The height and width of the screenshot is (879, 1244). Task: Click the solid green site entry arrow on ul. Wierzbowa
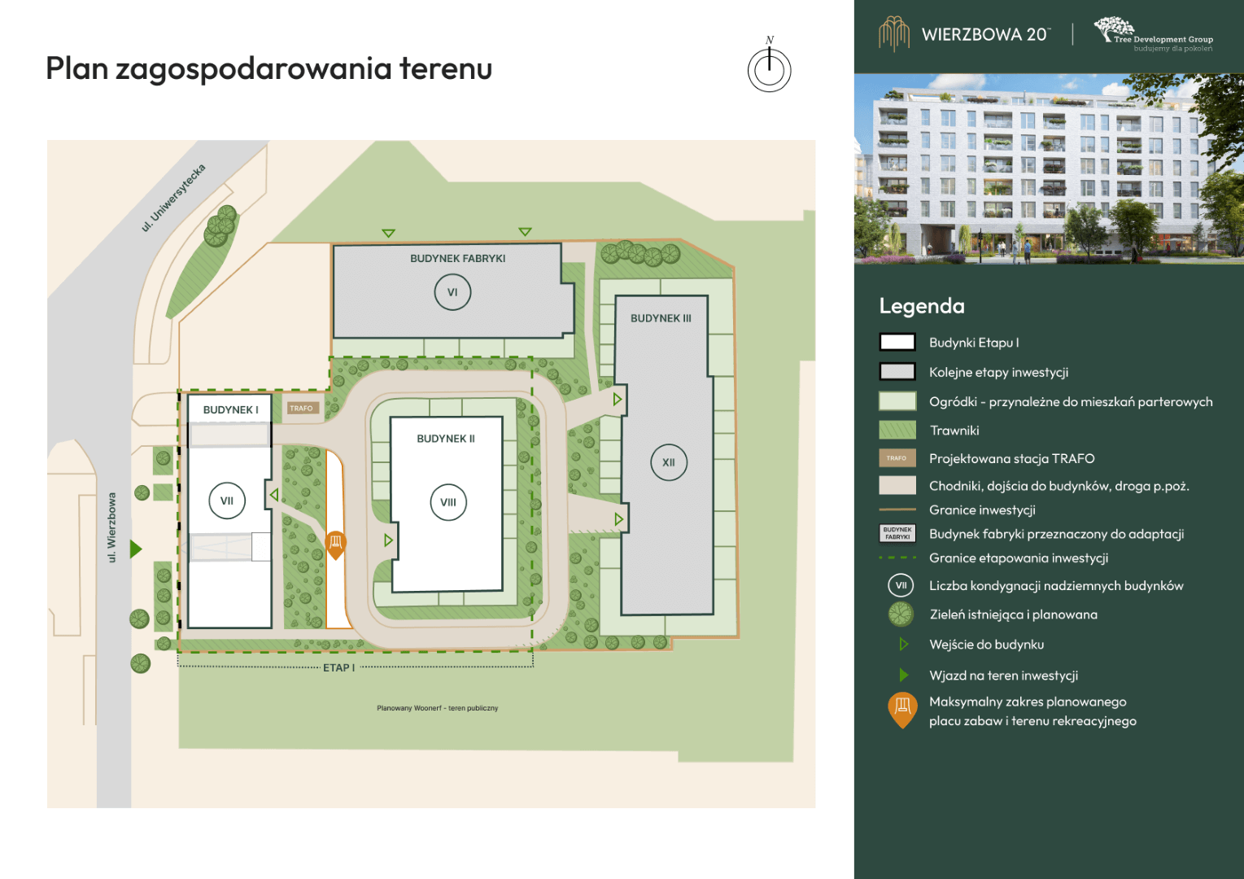[136, 549]
